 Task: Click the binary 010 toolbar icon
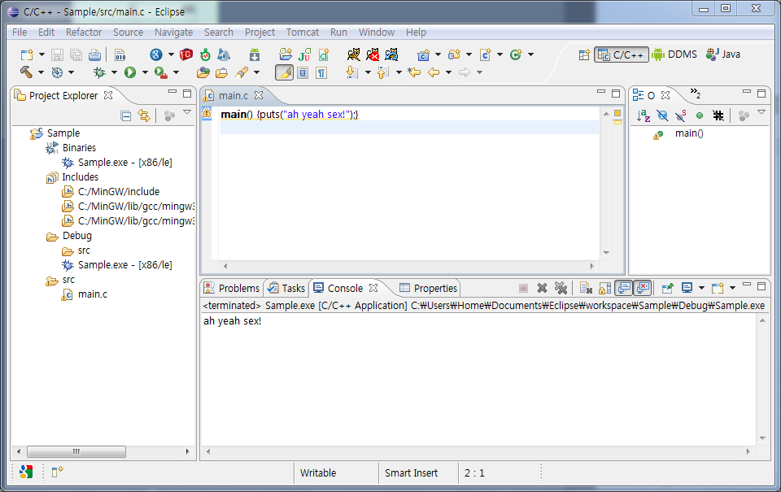[120, 54]
